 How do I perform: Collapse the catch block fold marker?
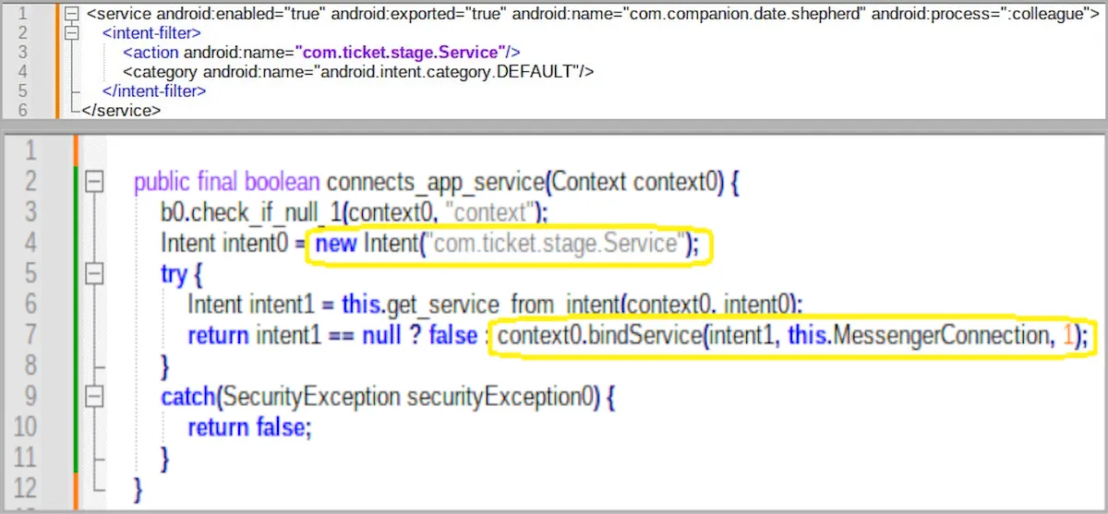coord(93,397)
